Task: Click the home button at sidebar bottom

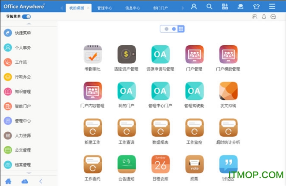Action: point(8,181)
